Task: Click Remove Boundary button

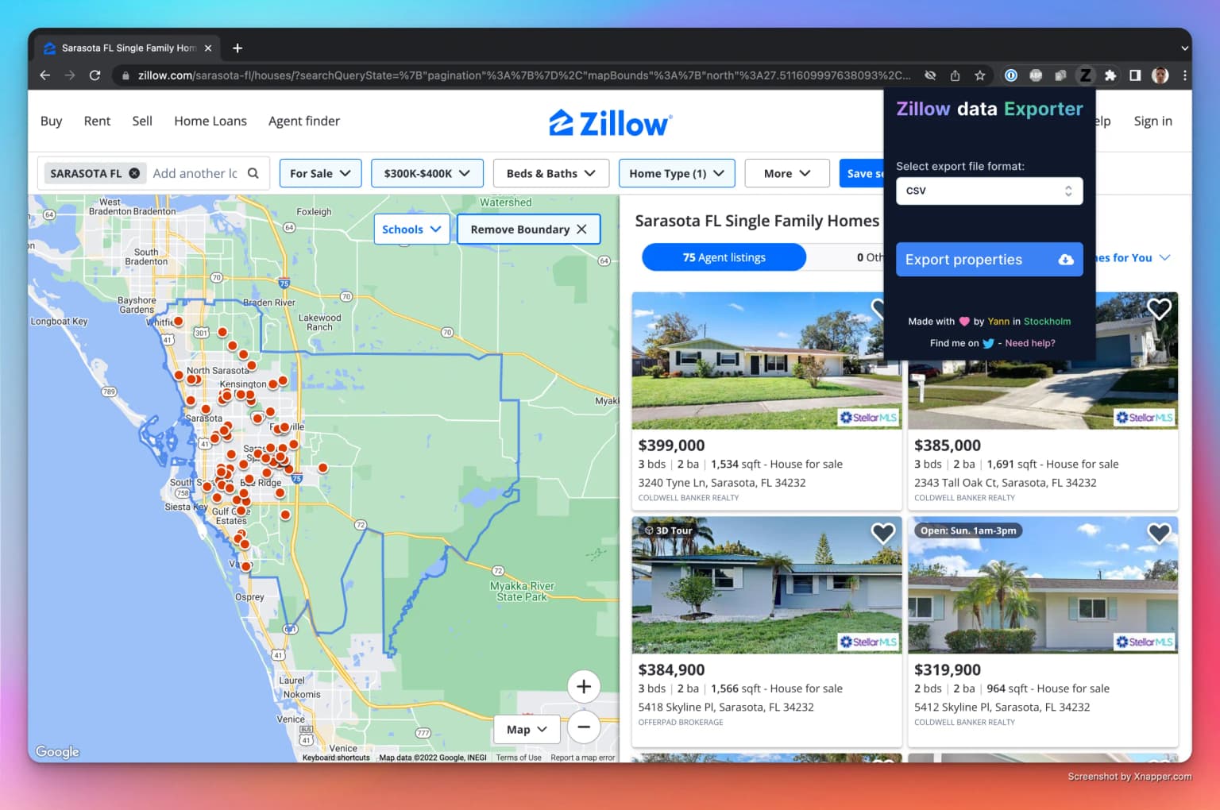Action: coord(528,229)
